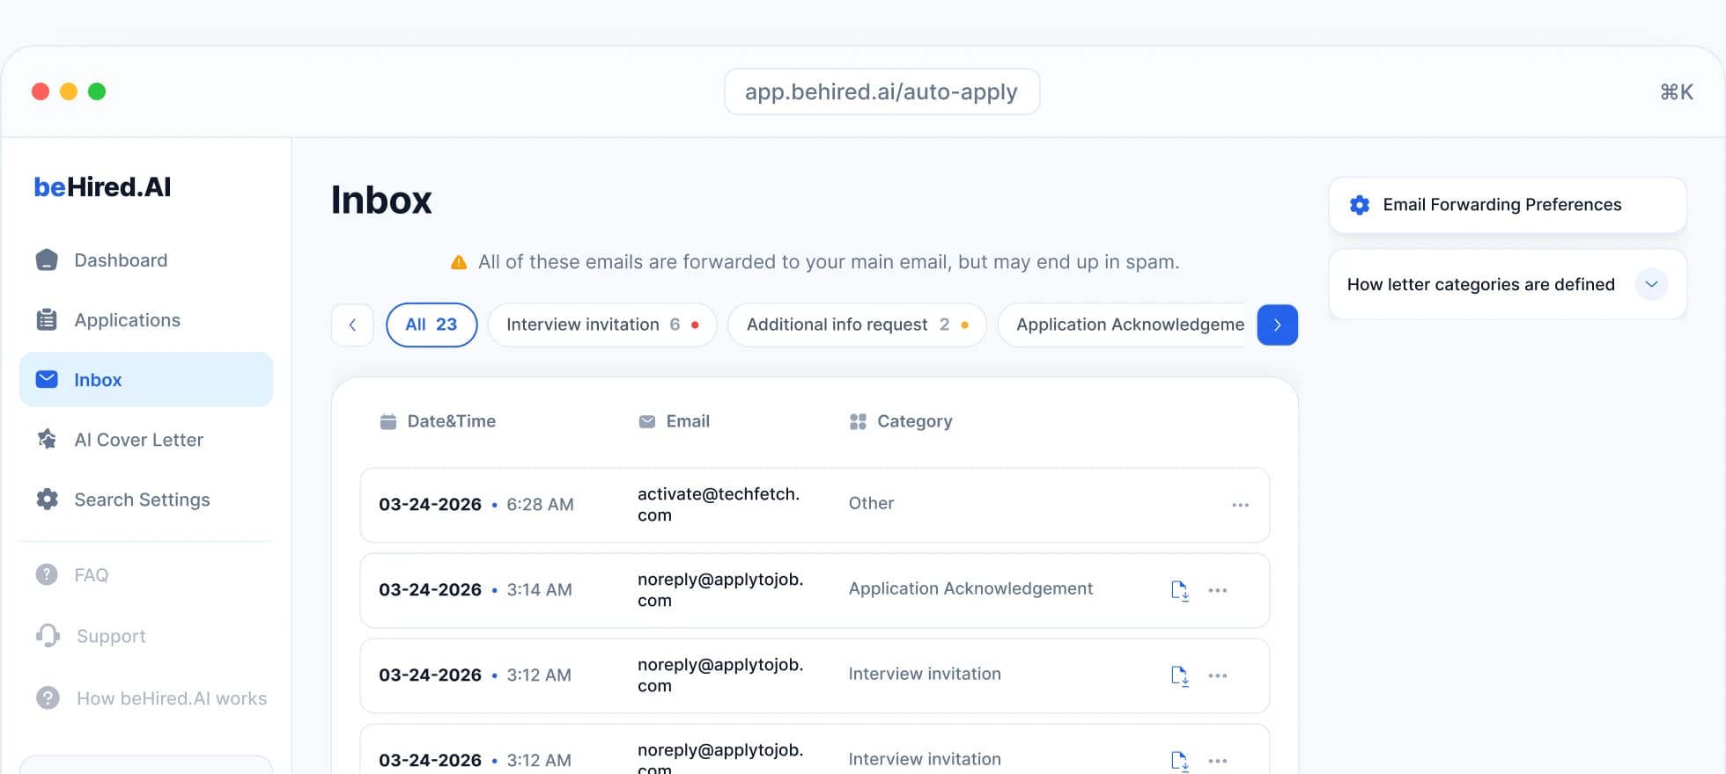
Task: Select Inbox in the sidebar
Action: [146, 380]
